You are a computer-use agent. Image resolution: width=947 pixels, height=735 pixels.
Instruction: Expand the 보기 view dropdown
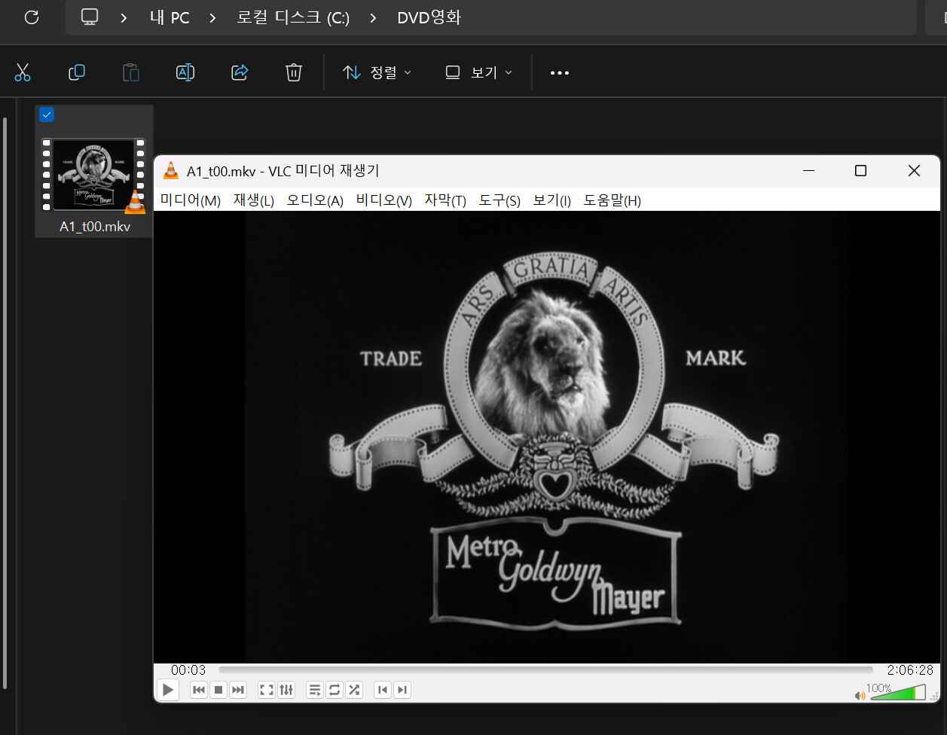(x=479, y=72)
